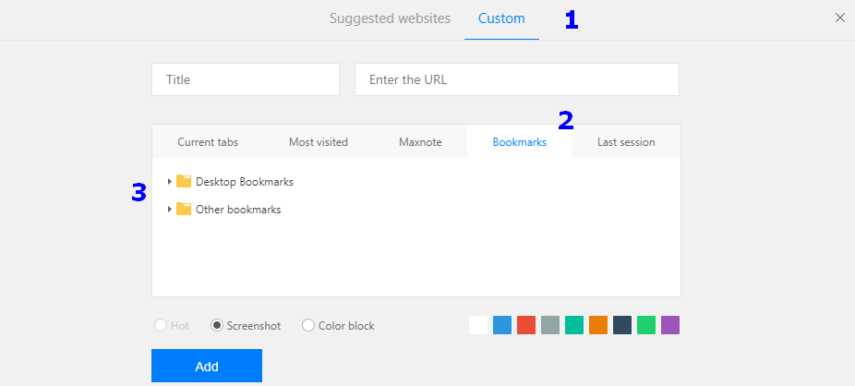Click the Enter the URL field
The image size is (855, 386).
click(x=516, y=79)
